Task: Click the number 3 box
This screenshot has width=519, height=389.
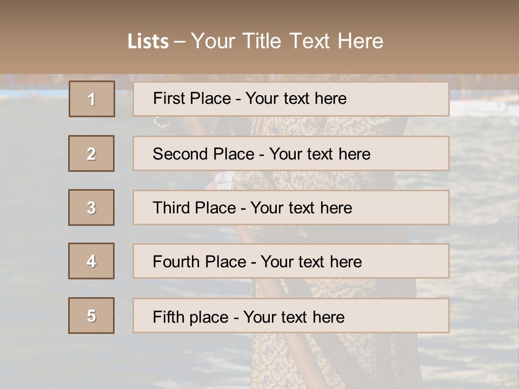Action: (x=91, y=207)
